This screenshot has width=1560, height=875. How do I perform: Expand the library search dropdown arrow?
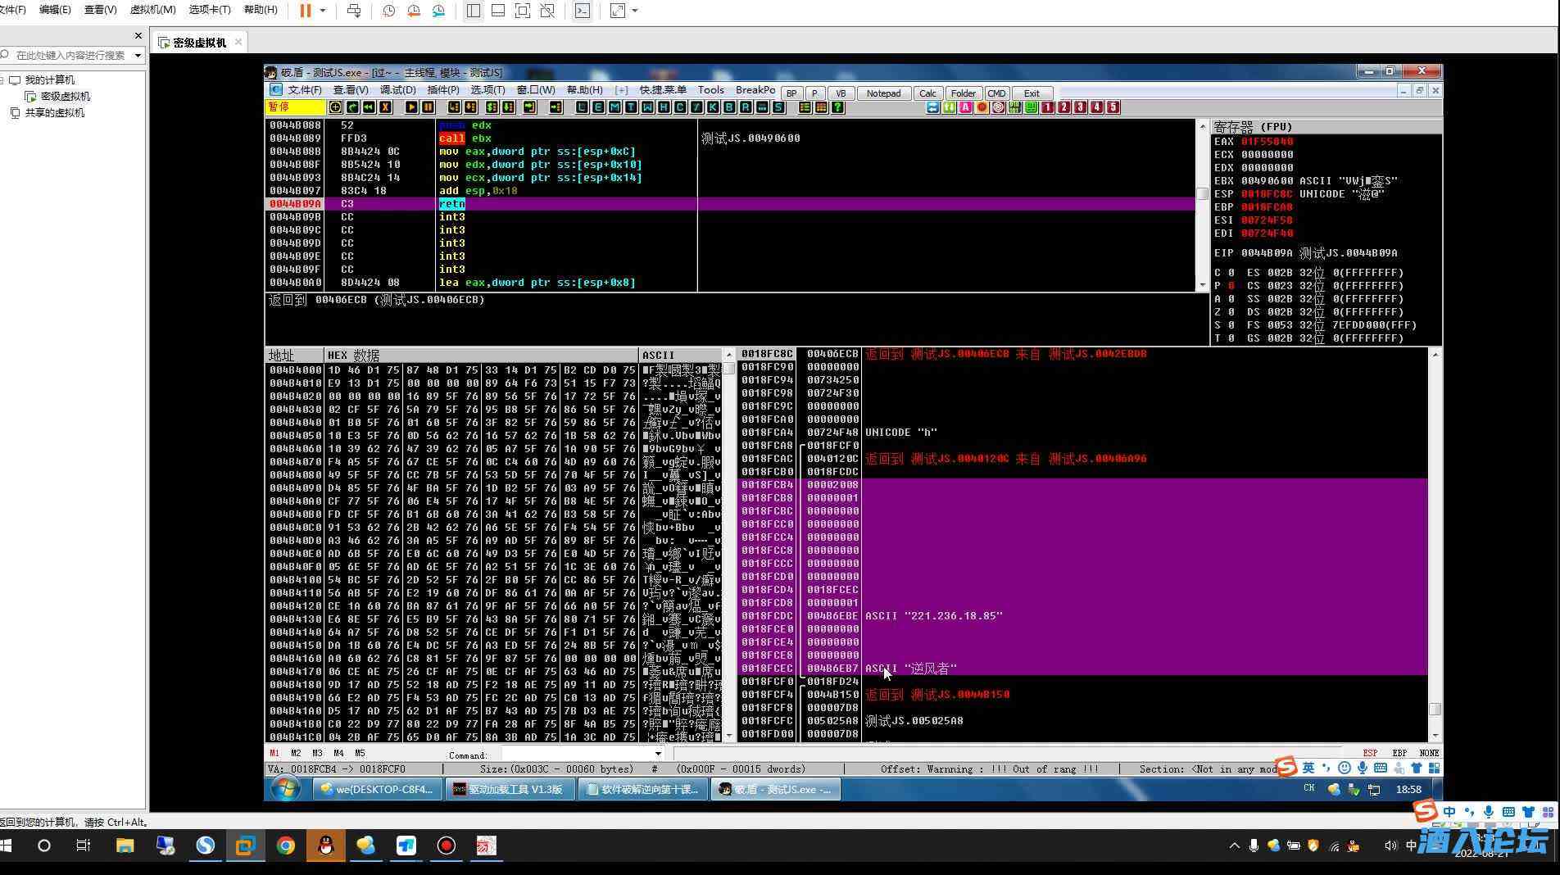click(x=138, y=55)
